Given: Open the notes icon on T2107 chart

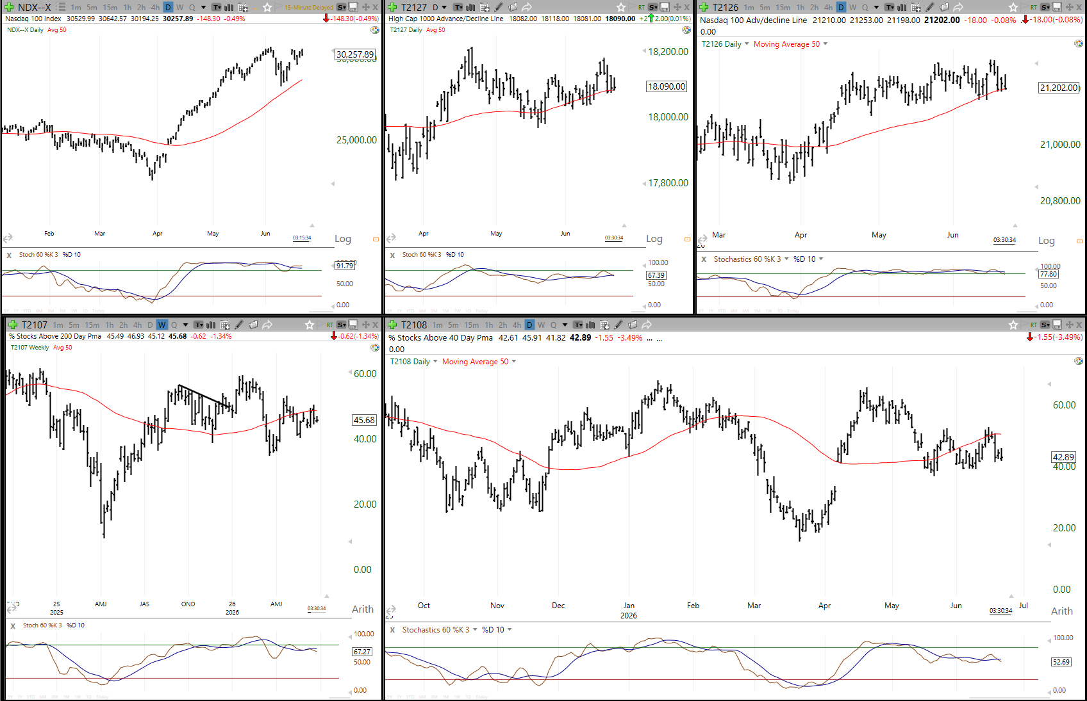Looking at the screenshot, I should click(253, 325).
